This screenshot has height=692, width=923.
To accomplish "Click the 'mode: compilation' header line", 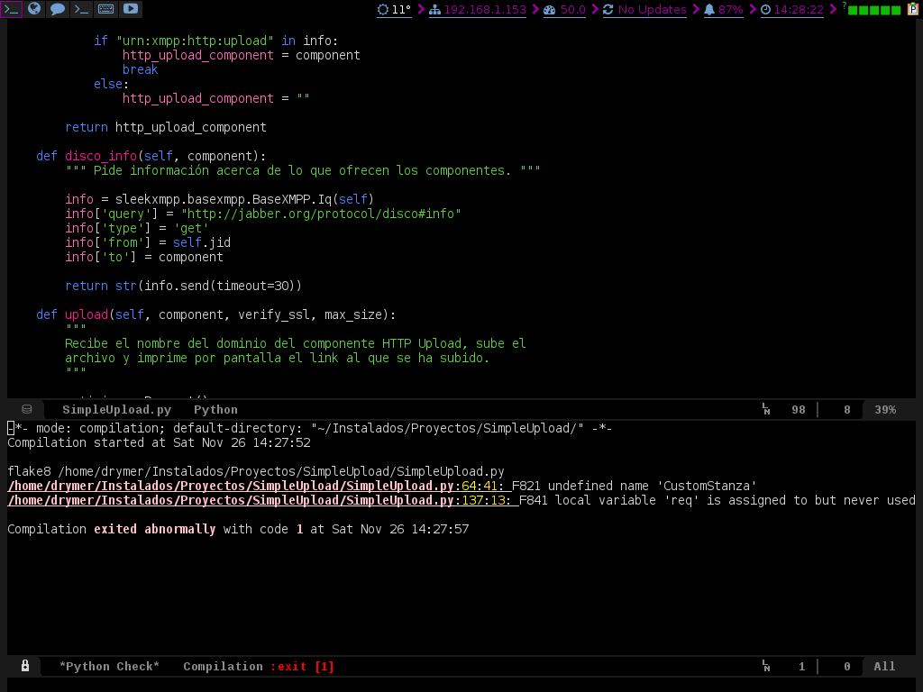I will tap(310, 428).
